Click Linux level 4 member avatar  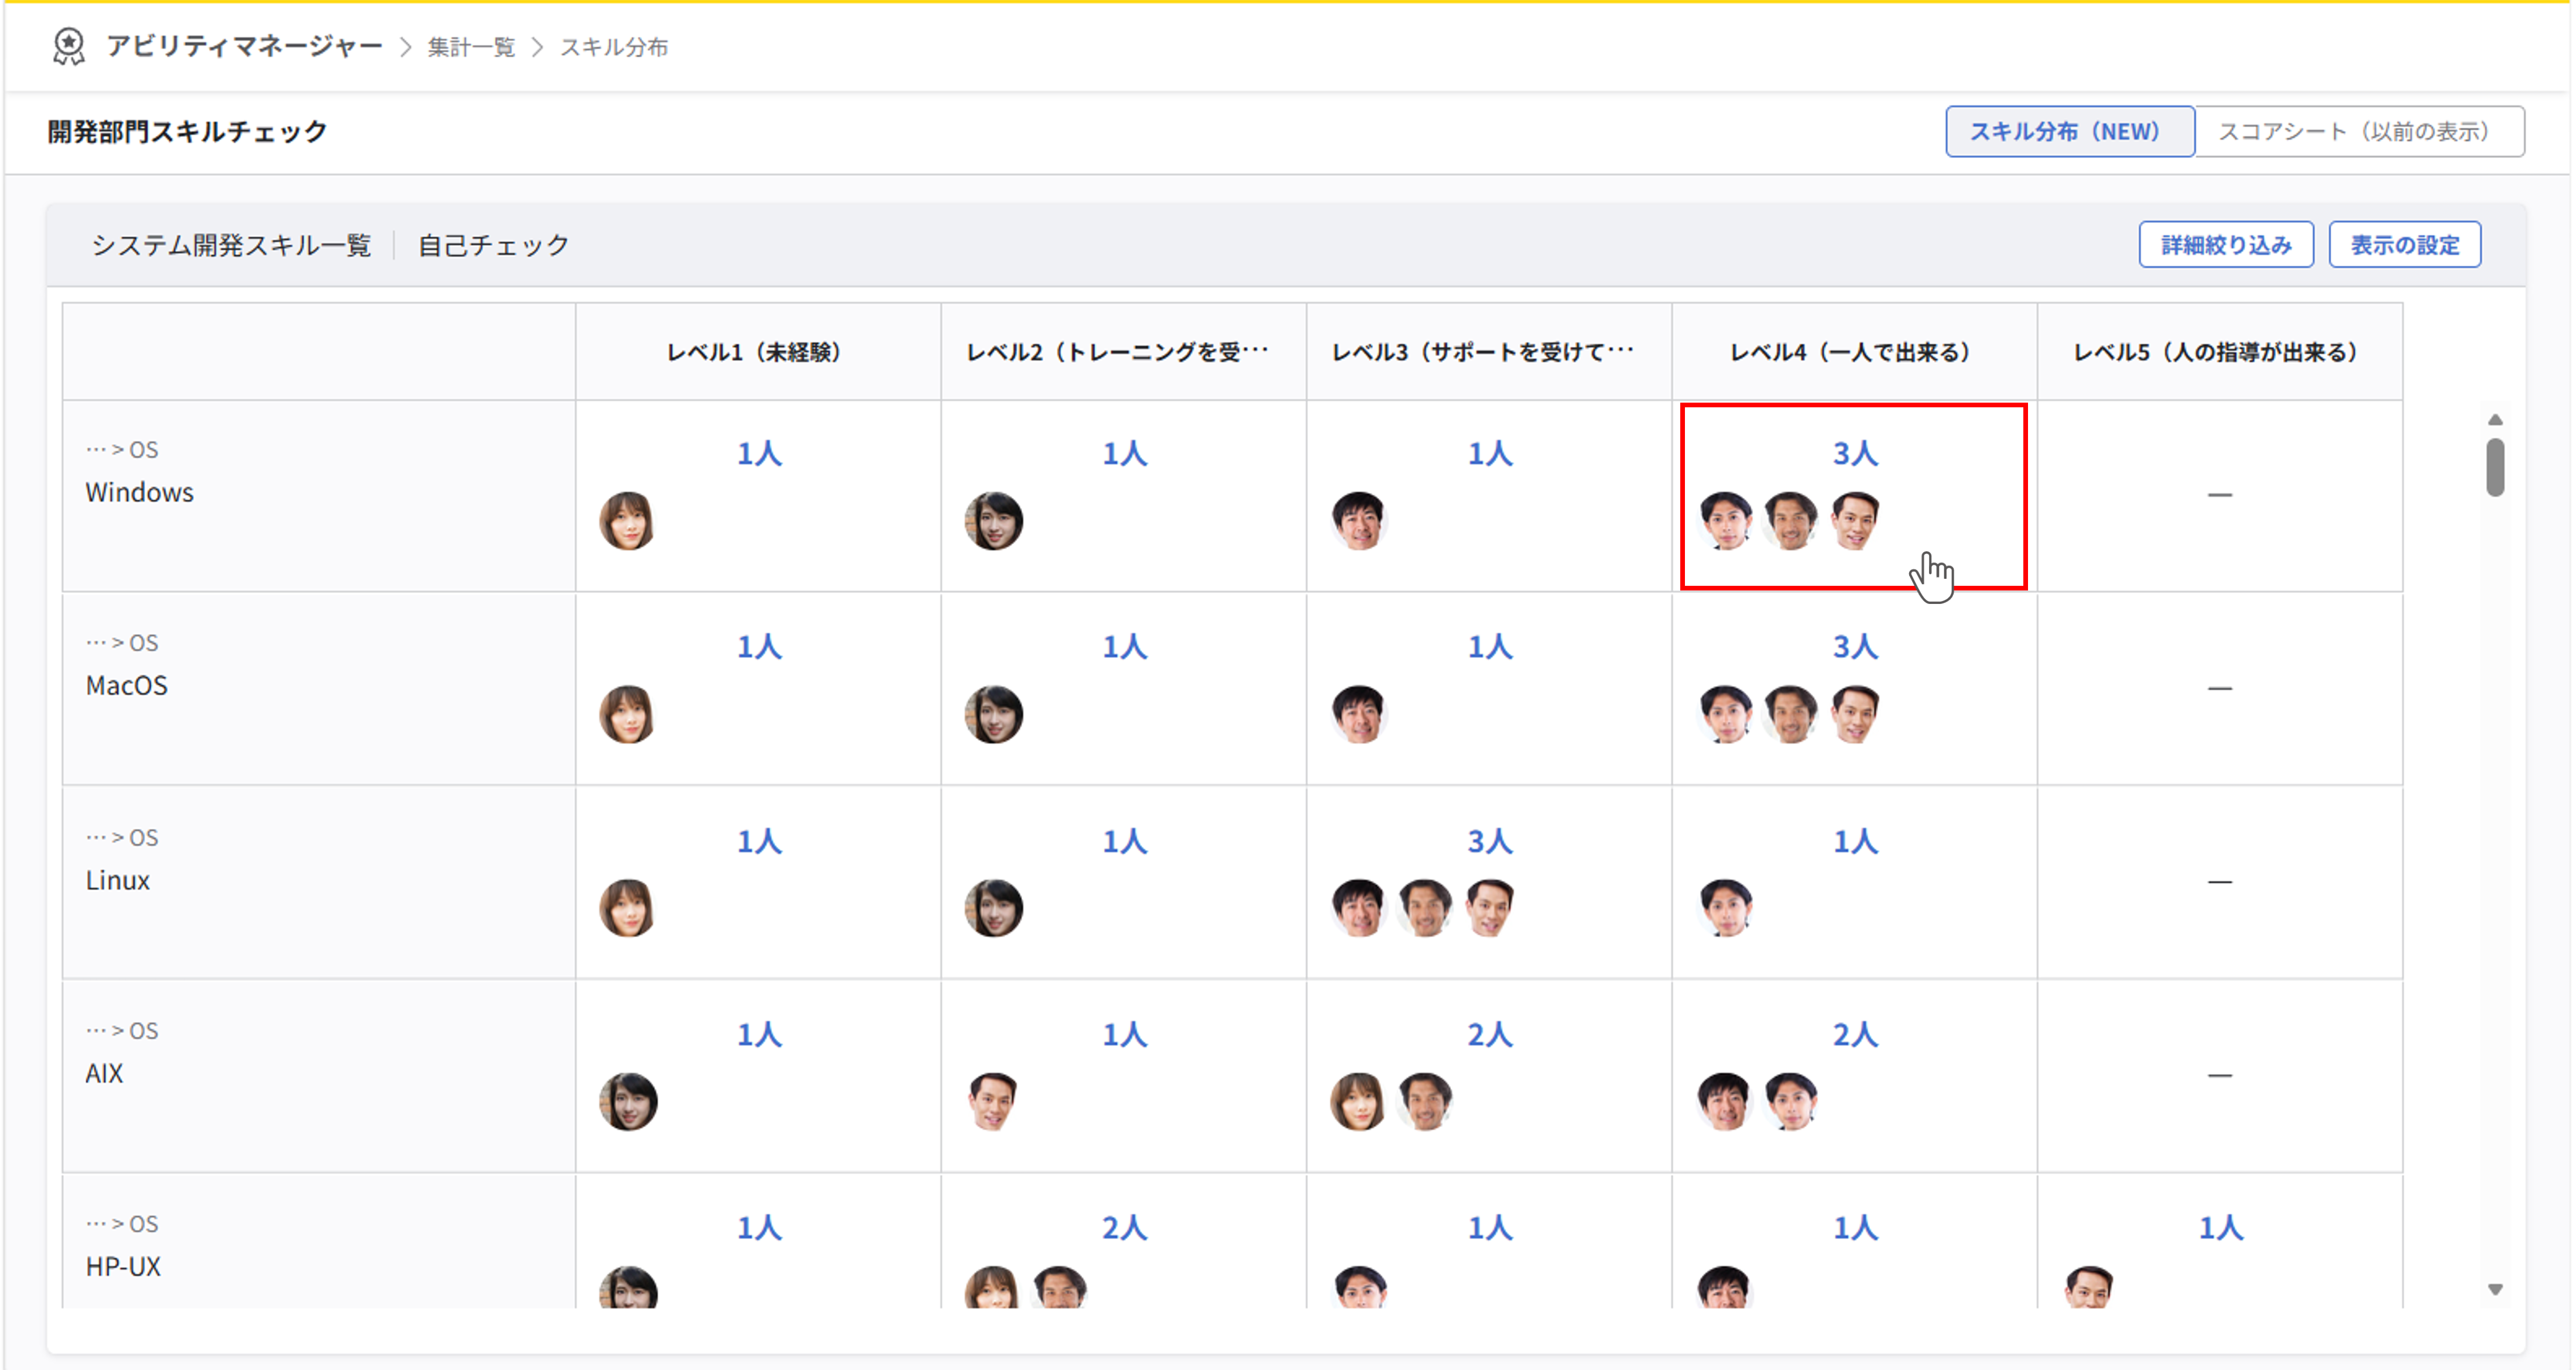1726,908
